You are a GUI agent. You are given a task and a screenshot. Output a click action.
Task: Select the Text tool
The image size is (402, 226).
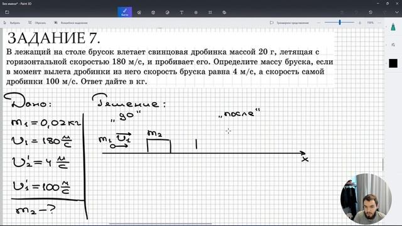182,13
